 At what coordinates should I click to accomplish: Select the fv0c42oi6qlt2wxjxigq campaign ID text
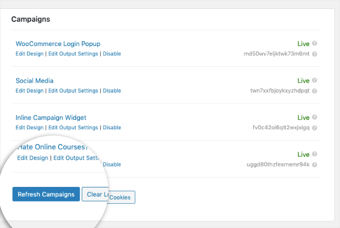click(x=281, y=128)
